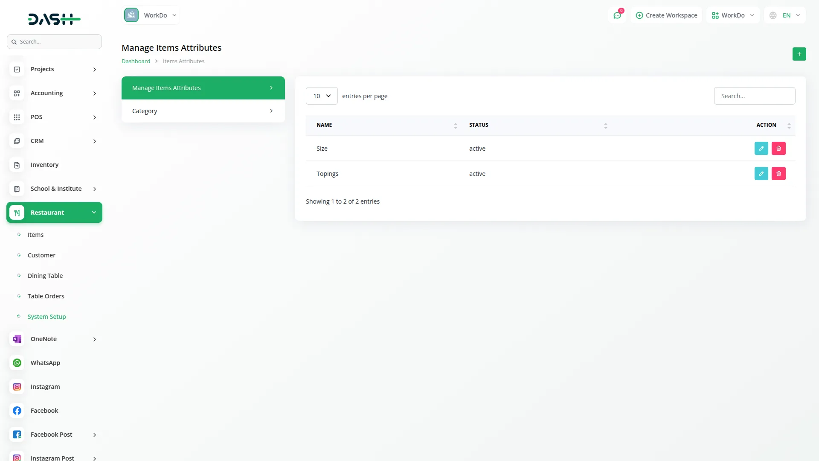This screenshot has height=461, width=819.
Task: Expand the OneNote menu chevron
Action: (x=95, y=339)
